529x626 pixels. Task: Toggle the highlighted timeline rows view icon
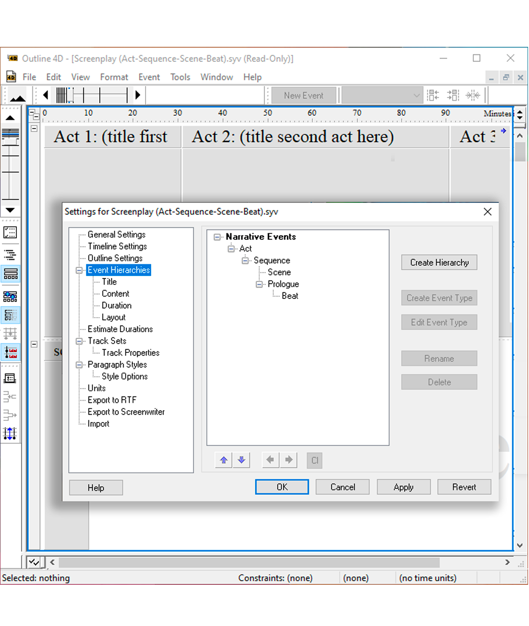tap(10, 274)
